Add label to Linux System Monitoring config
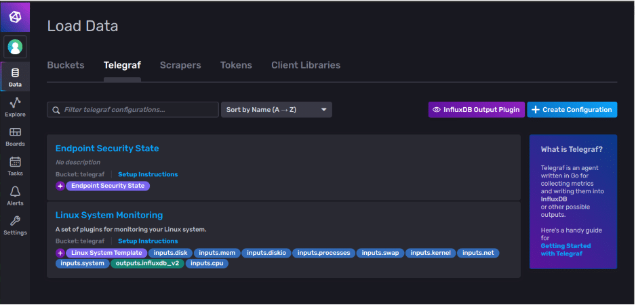The image size is (636, 305). pyautogui.click(x=60, y=253)
